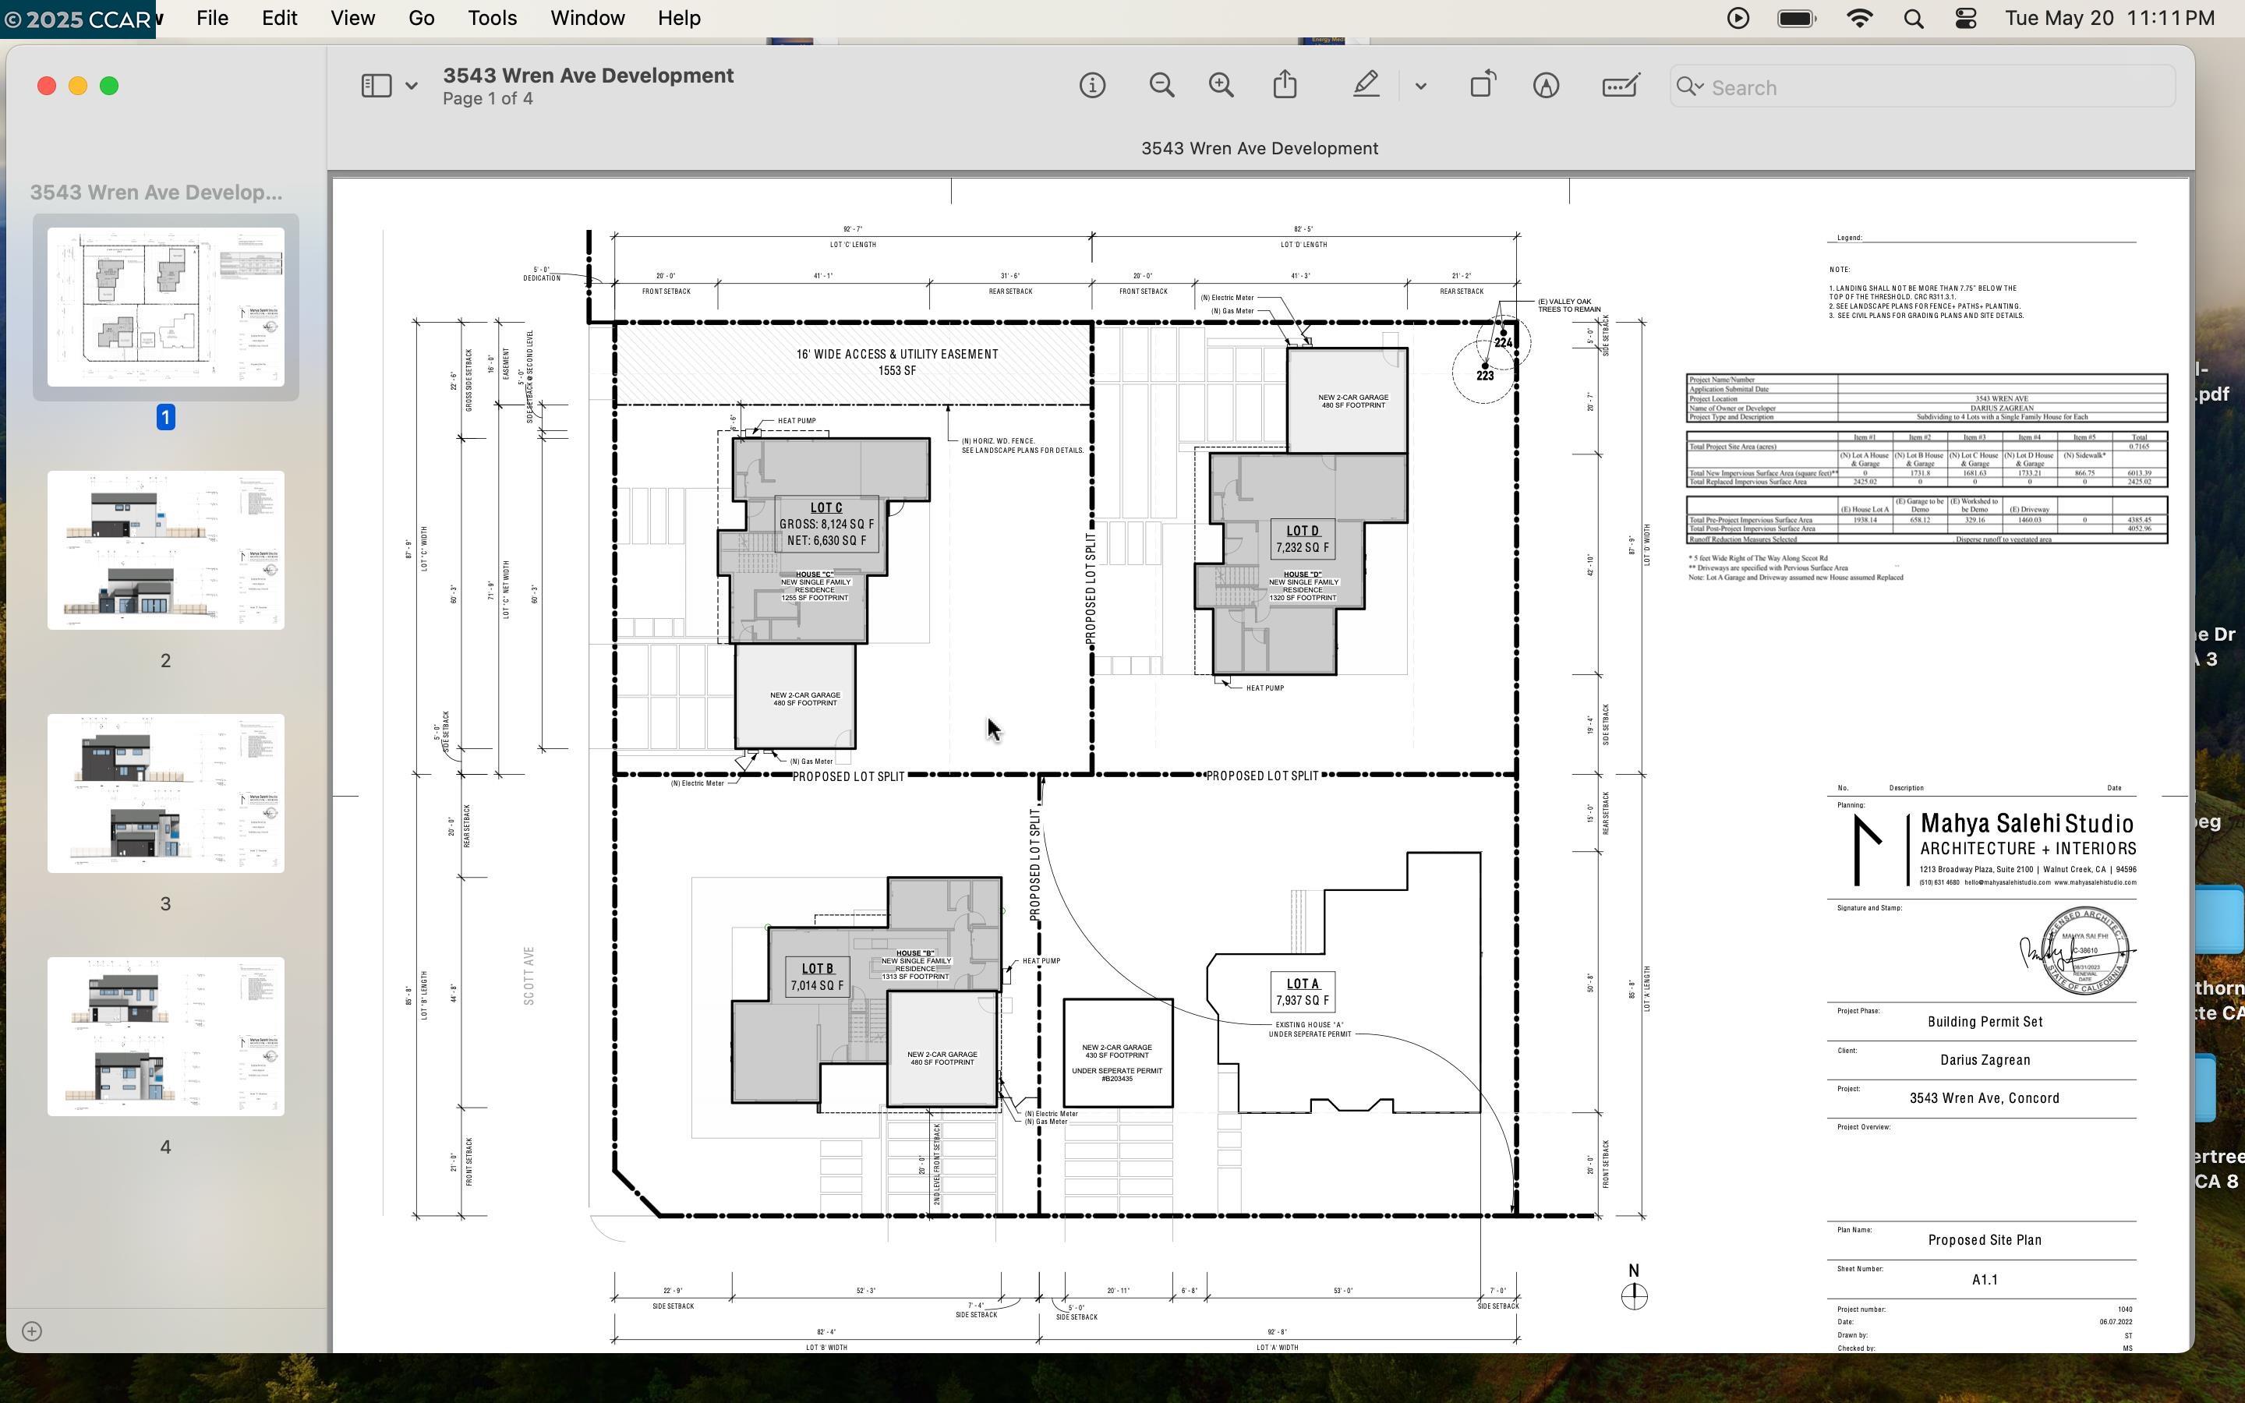Open highlight style dropdown arrow
This screenshot has height=1403, width=2245.
point(1419,84)
